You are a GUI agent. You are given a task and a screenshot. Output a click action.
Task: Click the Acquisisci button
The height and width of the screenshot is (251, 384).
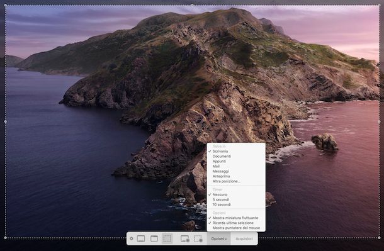(244, 238)
